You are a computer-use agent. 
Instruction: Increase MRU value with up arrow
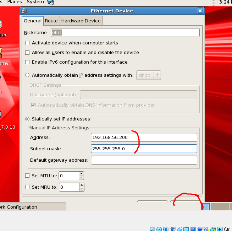point(82,185)
